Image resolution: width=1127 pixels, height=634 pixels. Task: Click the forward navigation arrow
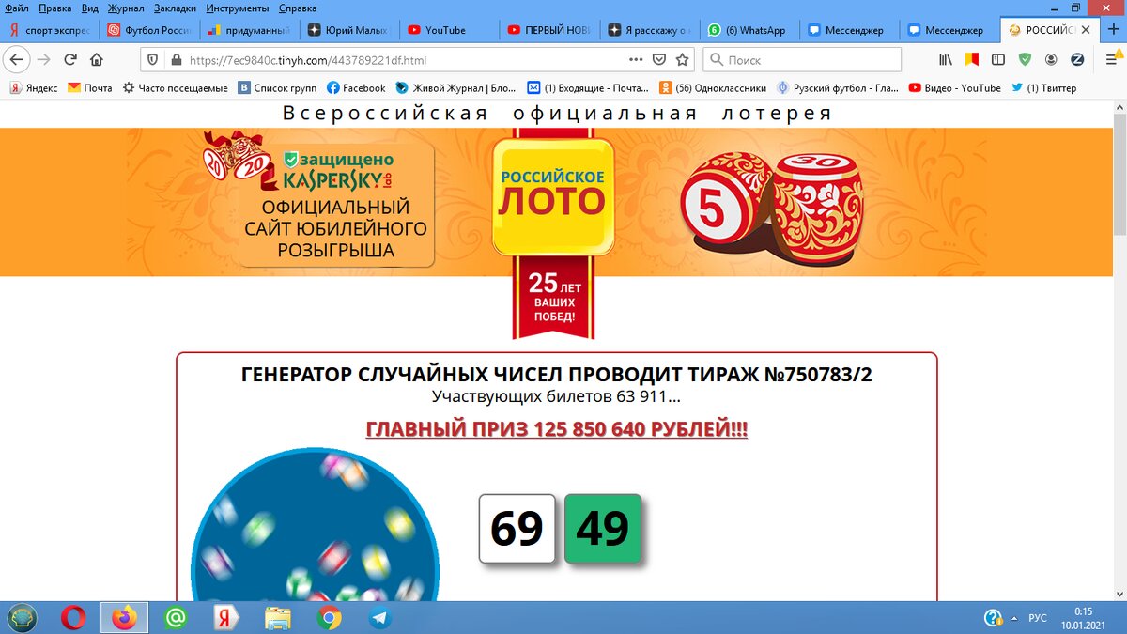pyautogui.click(x=44, y=60)
